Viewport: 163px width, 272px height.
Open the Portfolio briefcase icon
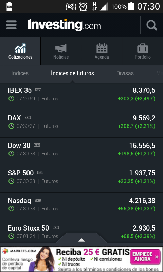tap(143, 48)
